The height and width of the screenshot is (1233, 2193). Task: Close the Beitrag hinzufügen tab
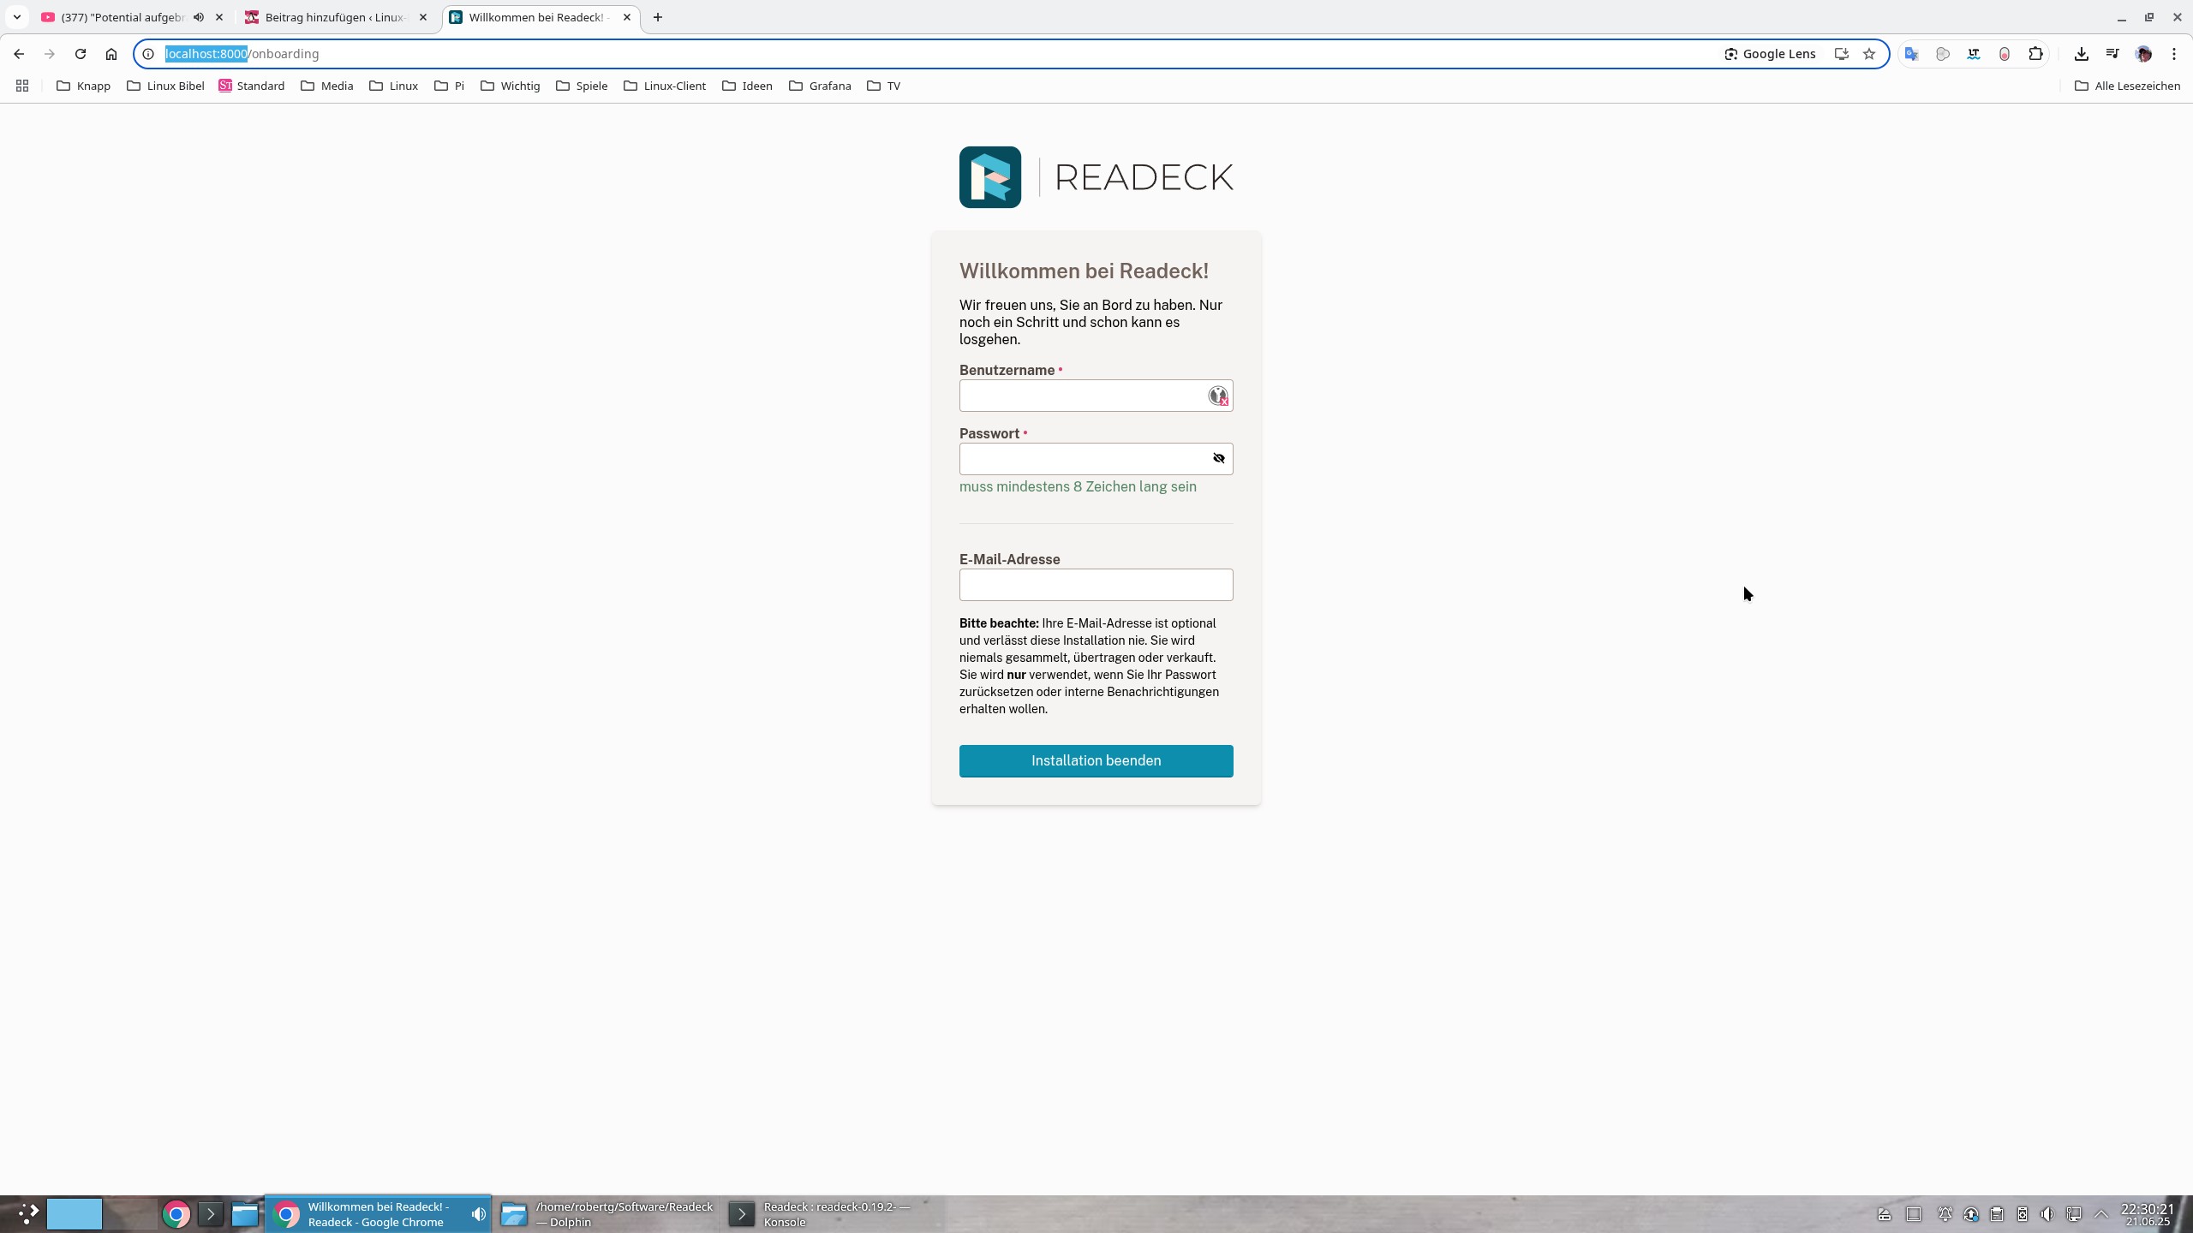[423, 17]
